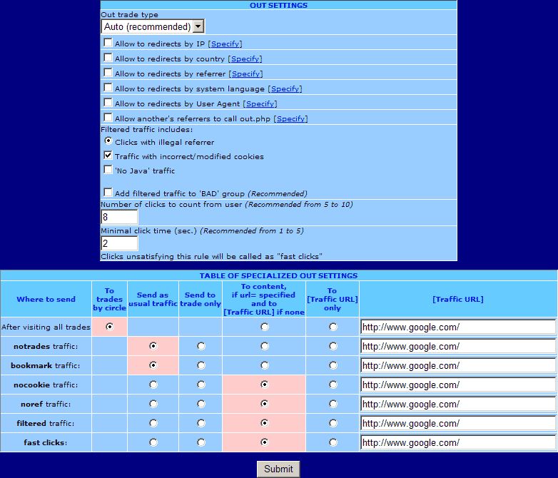Select To Traffic URL only for notrades traffic

point(333,346)
